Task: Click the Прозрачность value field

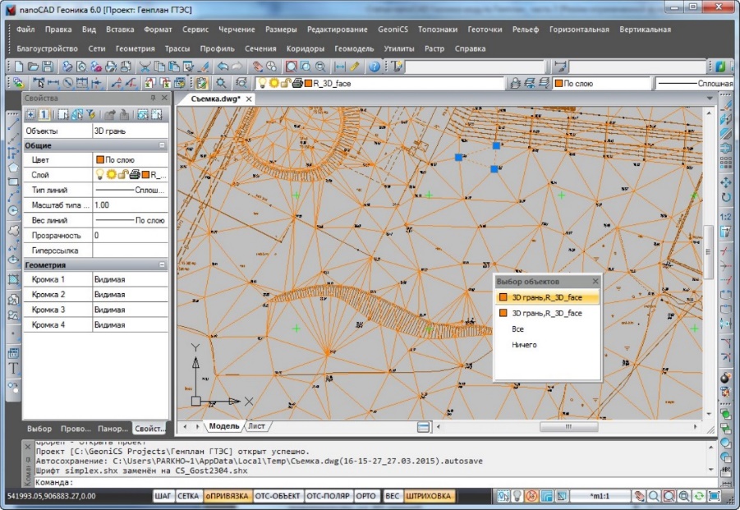Action: (130, 236)
